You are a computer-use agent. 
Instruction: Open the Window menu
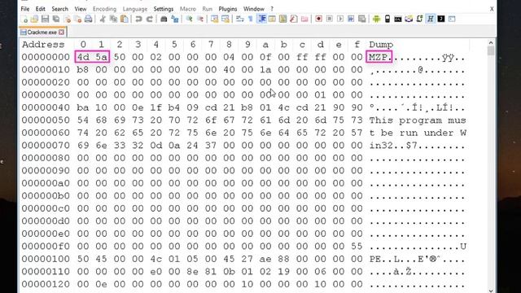tap(254, 9)
